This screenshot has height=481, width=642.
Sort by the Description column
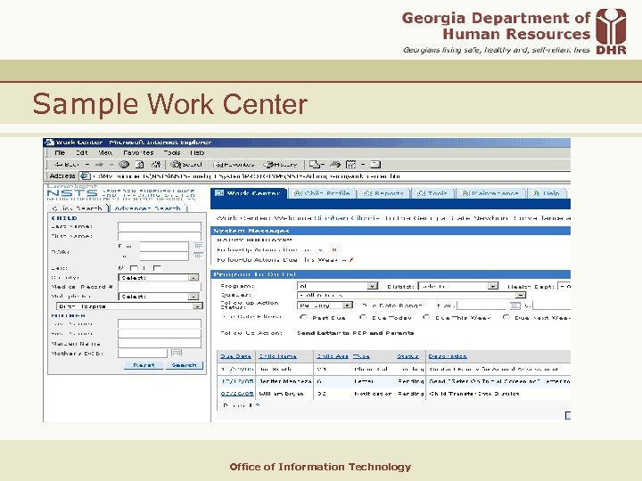tap(448, 356)
